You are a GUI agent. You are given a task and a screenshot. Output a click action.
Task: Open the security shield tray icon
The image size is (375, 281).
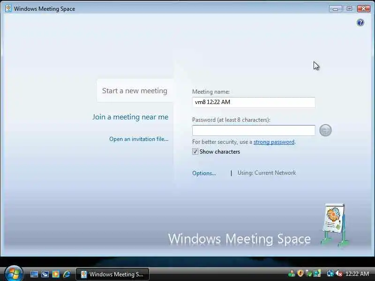point(300,274)
